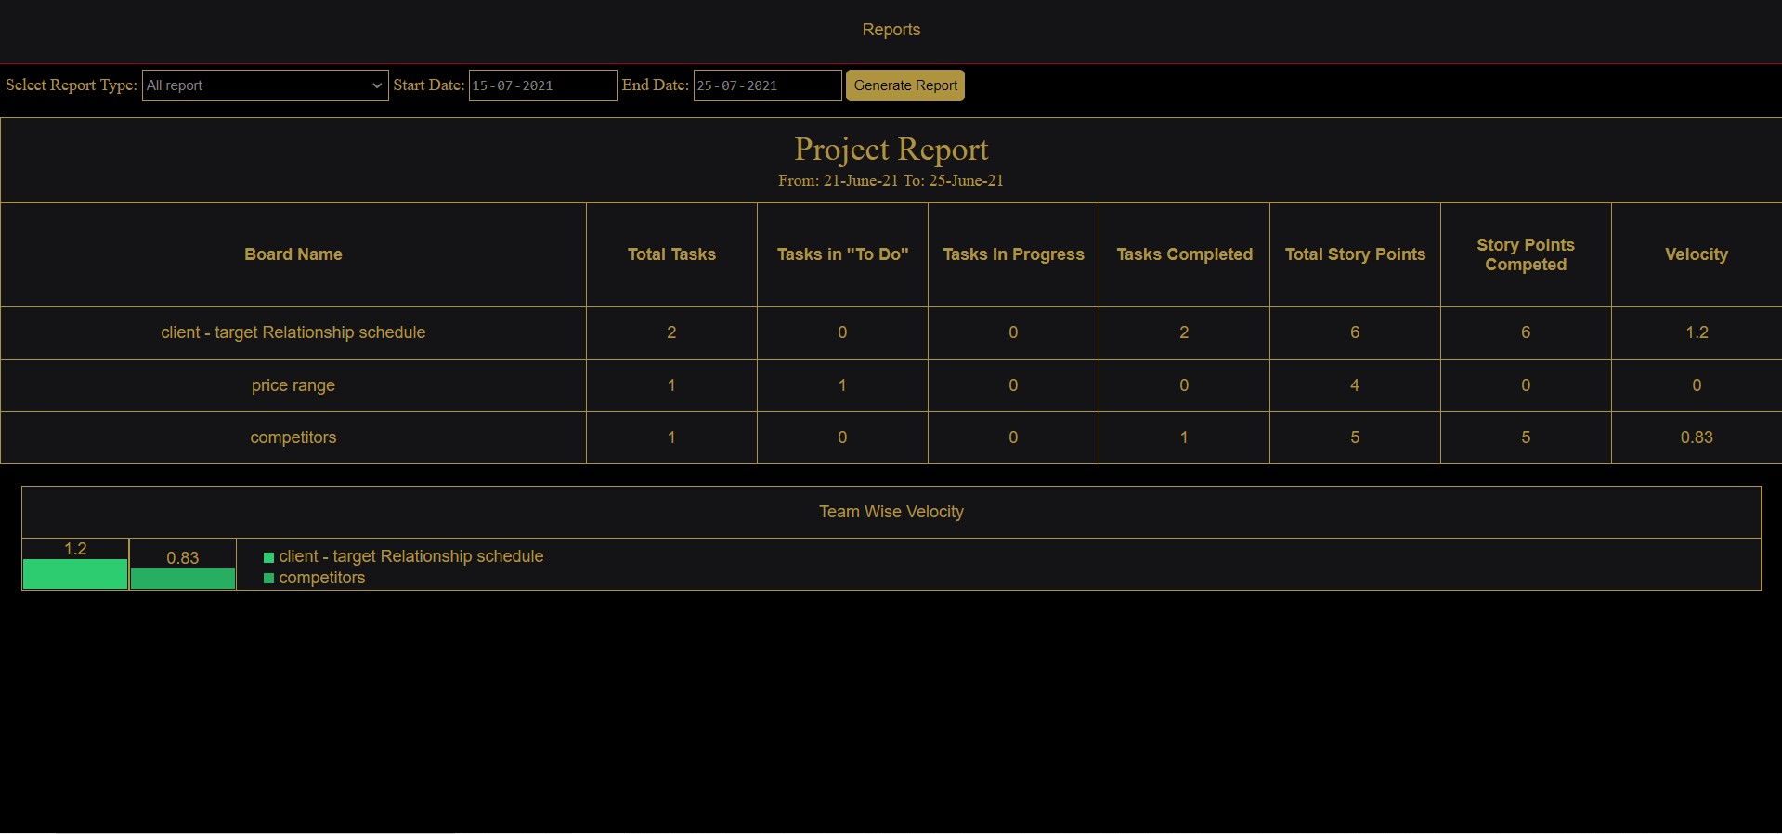Viewport: 1782px width, 834px height.
Task: Select the client - target Relationship schedule row
Action: click(293, 332)
